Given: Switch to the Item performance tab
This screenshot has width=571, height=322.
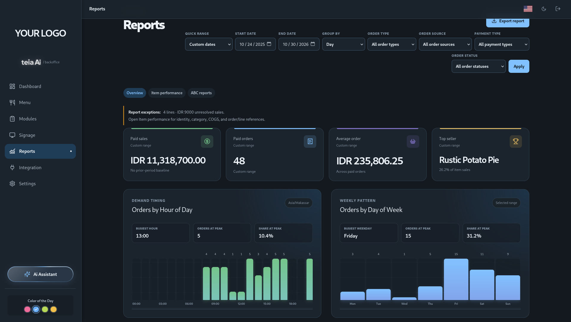Looking at the screenshot, I should pyautogui.click(x=167, y=93).
